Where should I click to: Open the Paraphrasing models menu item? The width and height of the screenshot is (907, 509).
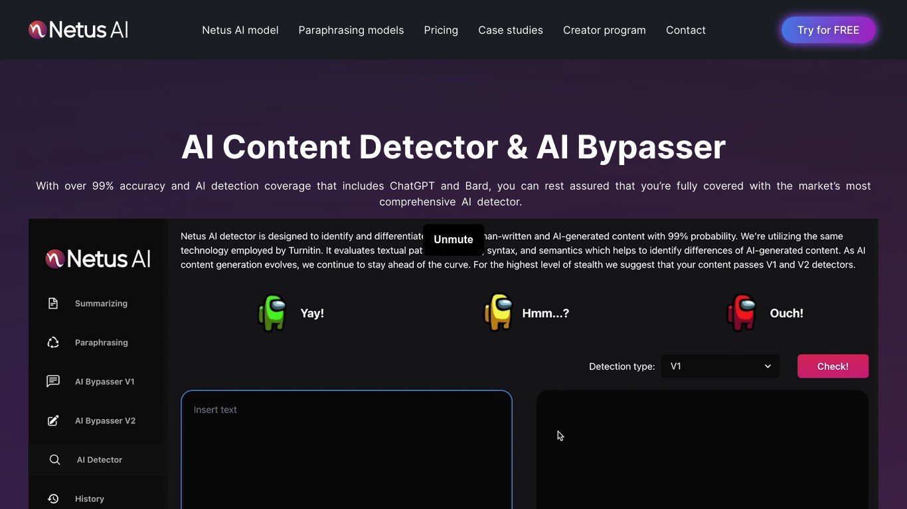point(351,30)
